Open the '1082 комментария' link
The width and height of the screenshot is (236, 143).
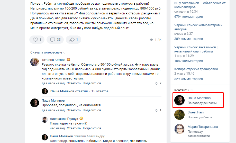[188, 61]
